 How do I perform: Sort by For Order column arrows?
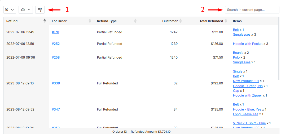[90, 21]
